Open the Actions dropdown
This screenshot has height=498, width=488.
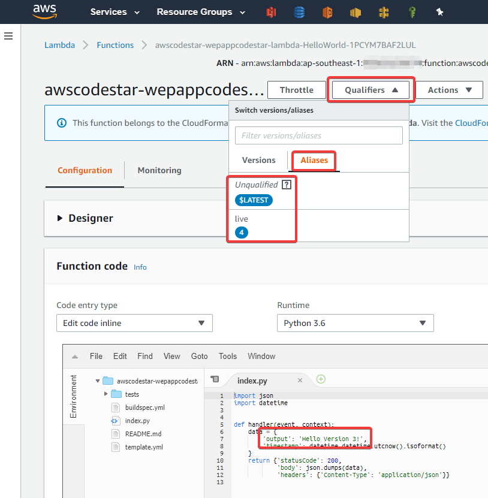[x=449, y=90]
